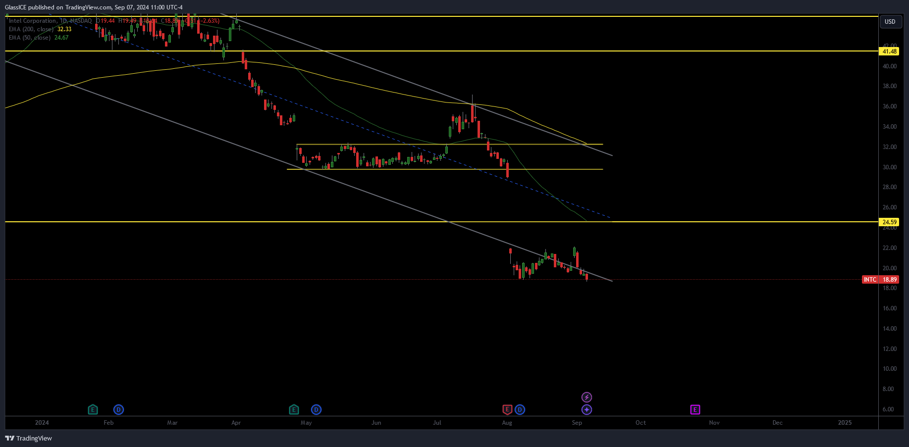Open the USD currency selector

coord(890,21)
